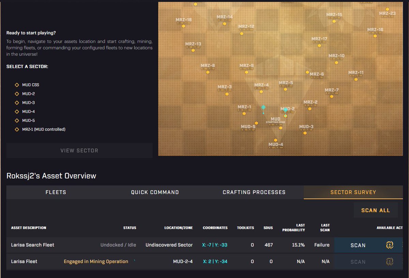Click the Engaged in Mining Operation status

(96, 262)
